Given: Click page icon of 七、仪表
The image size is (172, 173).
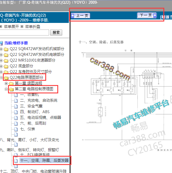Looking at the screenshot, I should 16,129.
